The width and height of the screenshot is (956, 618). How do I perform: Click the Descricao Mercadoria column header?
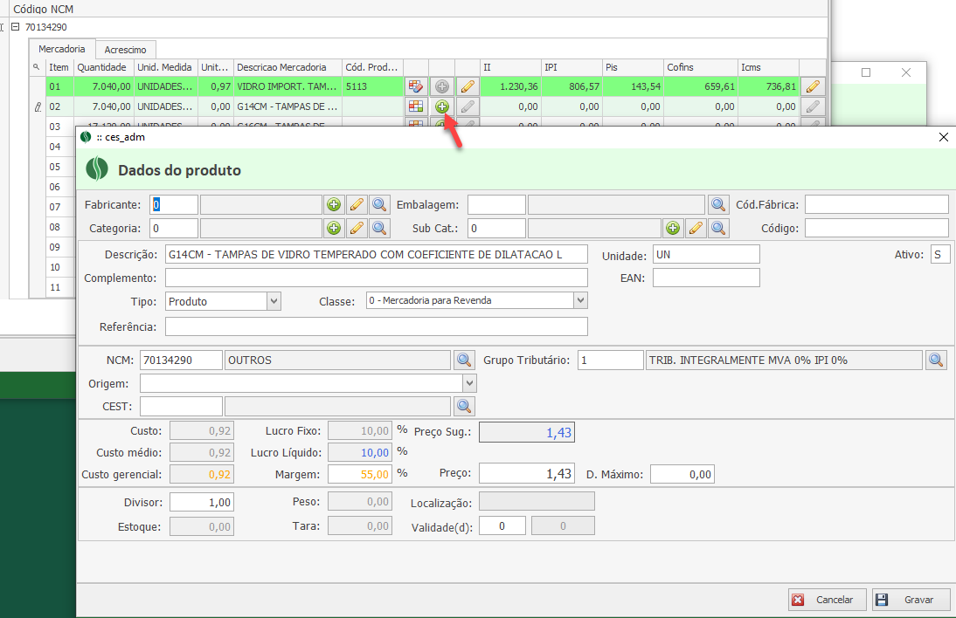pyautogui.click(x=287, y=67)
